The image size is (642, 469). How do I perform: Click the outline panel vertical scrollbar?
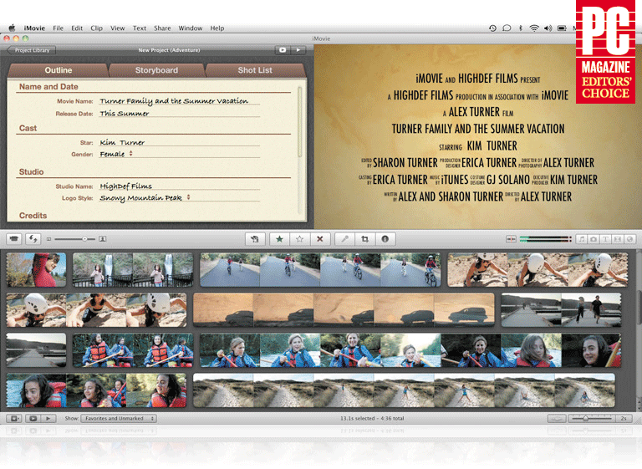click(x=300, y=121)
